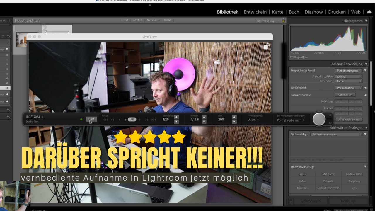Open Entwicklungseinstellungen Porträt verbessern dropdown
Screen dimensions: 375x211
coord(291,120)
